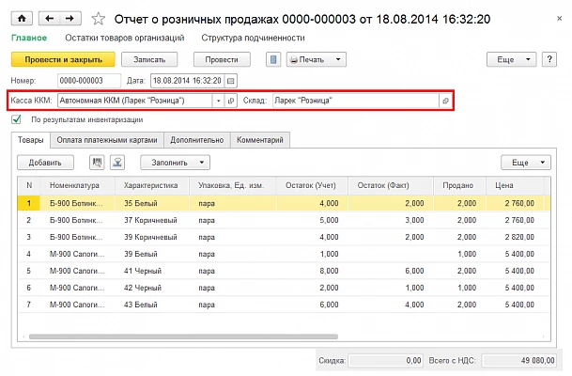The image size is (572, 376).
Task: Switch to Оплата платежными картами tab
Action: coord(107,140)
